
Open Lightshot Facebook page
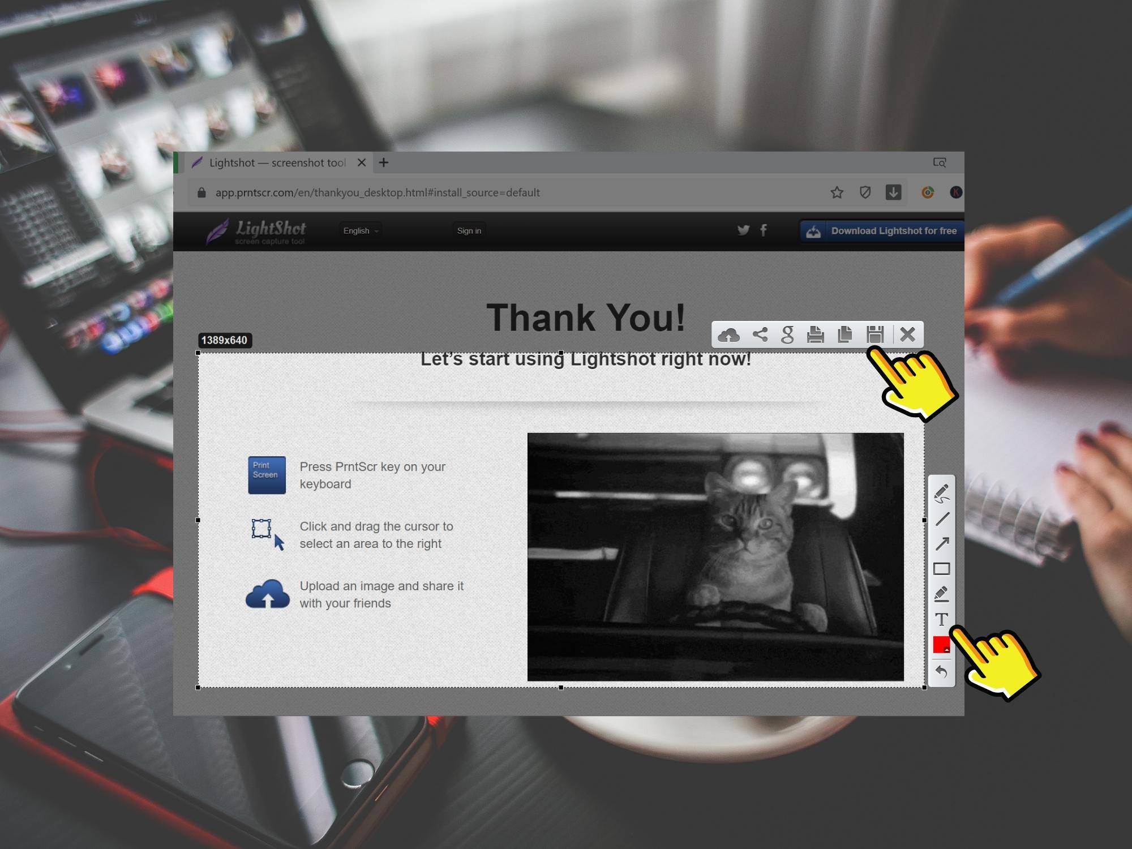pos(764,230)
